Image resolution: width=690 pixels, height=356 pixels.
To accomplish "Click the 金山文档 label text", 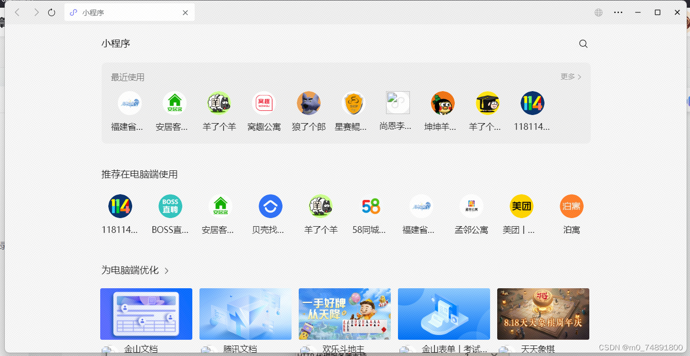I will 141,349.
